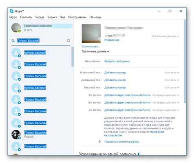Click the Skype logo in title bar

[11, 11]
